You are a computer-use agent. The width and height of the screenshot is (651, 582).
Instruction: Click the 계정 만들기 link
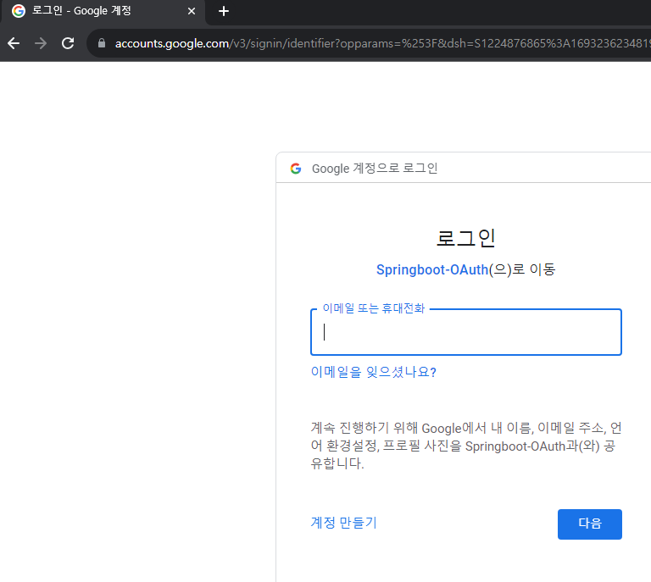click(x=344, y=522)
